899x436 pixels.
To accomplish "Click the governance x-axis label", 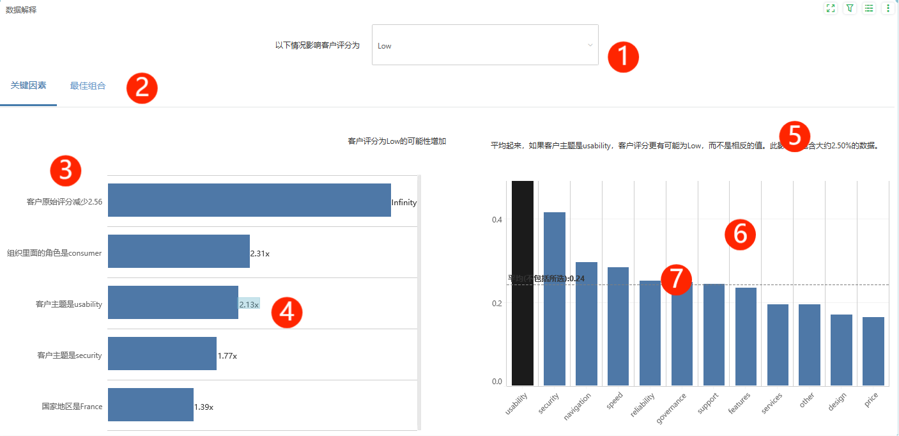I will pyautogui.click(x=672, y=409).
